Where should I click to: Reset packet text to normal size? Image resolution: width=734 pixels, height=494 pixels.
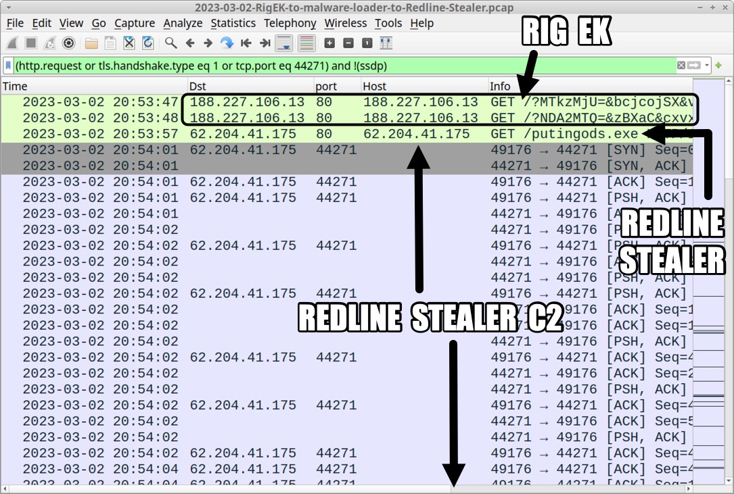tap(367, 43)
